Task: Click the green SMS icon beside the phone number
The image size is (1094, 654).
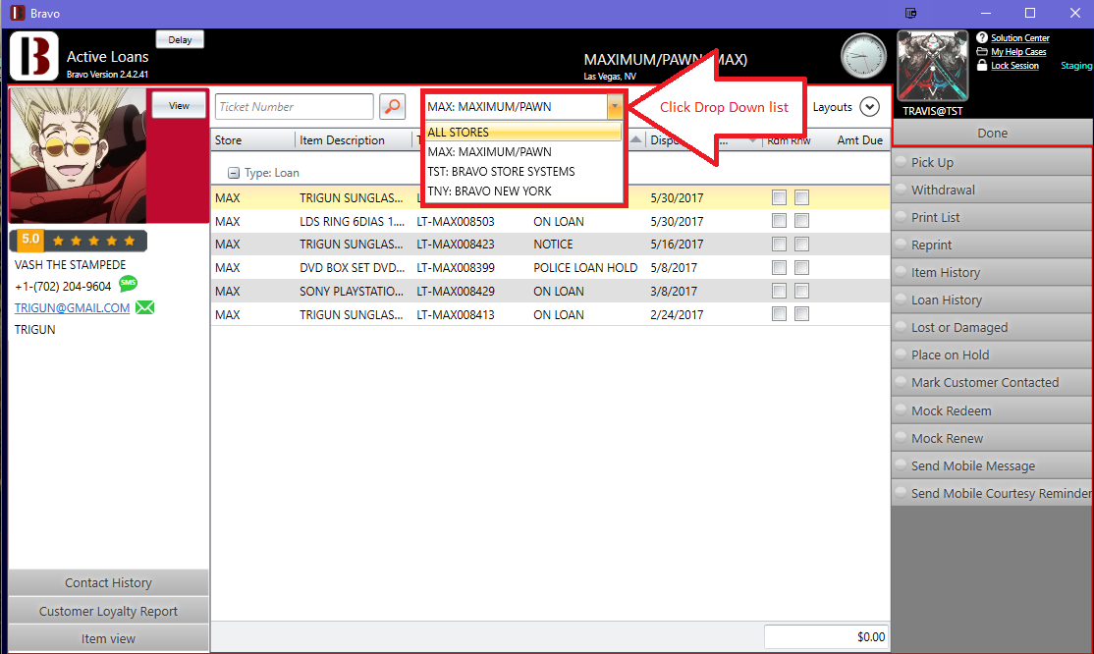Action: pyautogui.click(x=128, y=284)
